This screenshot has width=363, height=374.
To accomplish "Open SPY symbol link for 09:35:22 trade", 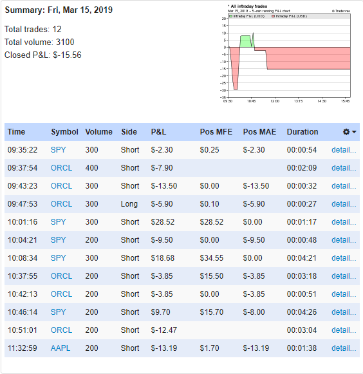I will click(58, 150).
